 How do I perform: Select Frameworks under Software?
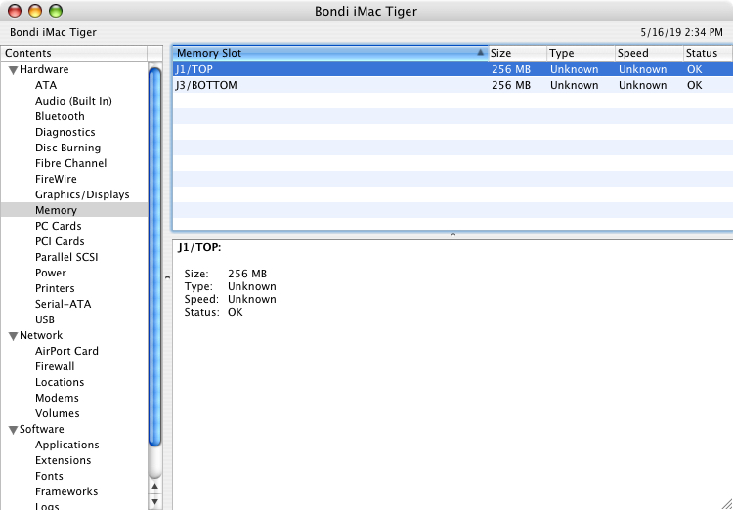click(66, 491)
